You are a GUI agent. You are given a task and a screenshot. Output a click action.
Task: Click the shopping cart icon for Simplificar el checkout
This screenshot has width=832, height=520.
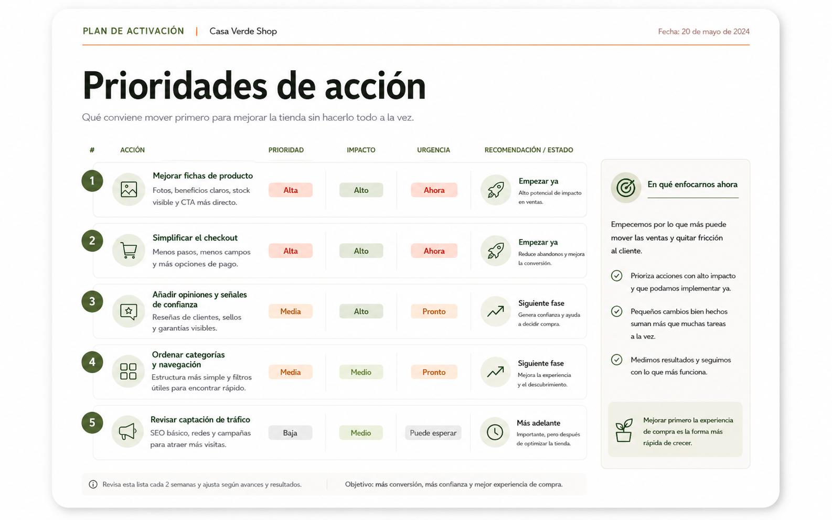129,251
